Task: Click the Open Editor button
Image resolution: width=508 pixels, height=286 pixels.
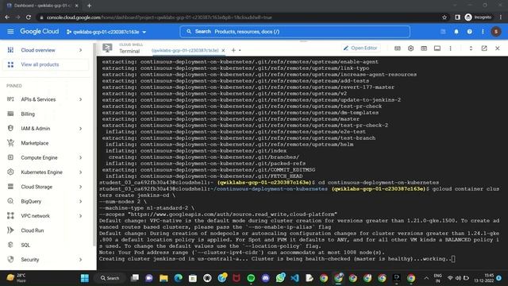Action: [360, 48]
